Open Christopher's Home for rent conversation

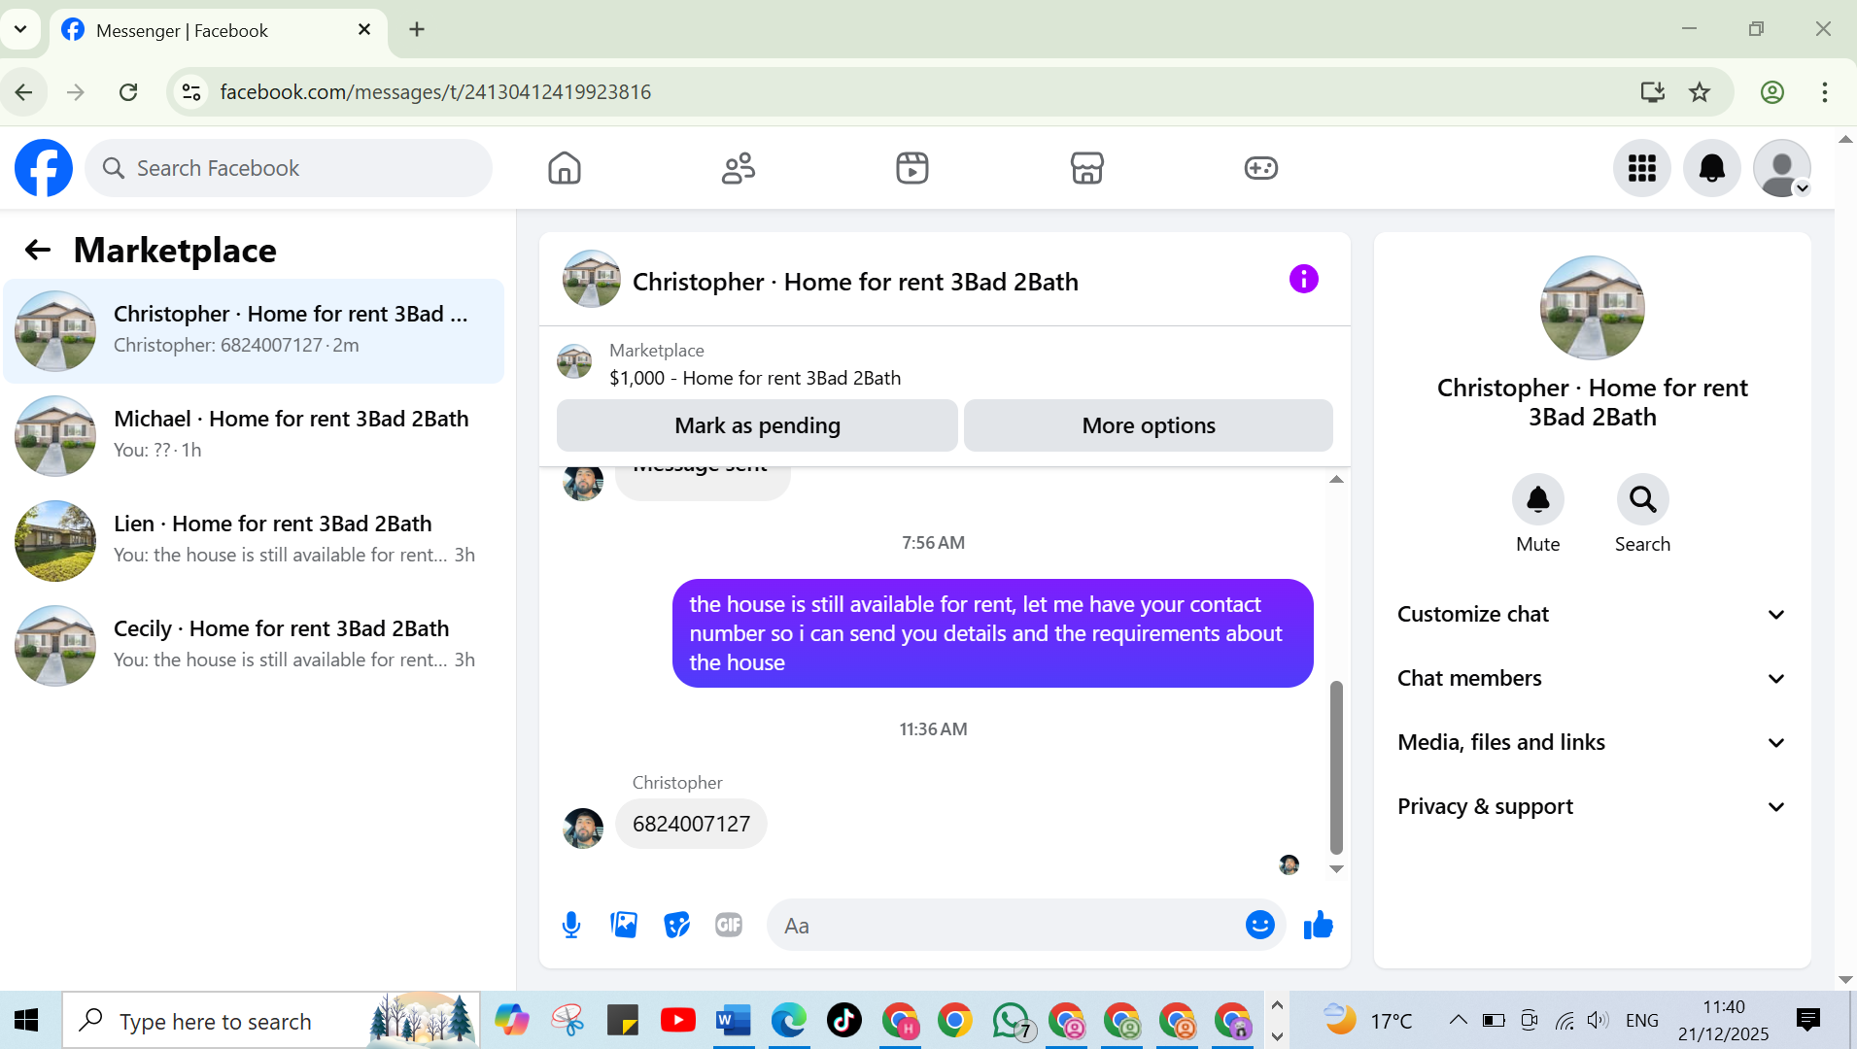click(x=254, y=331)
